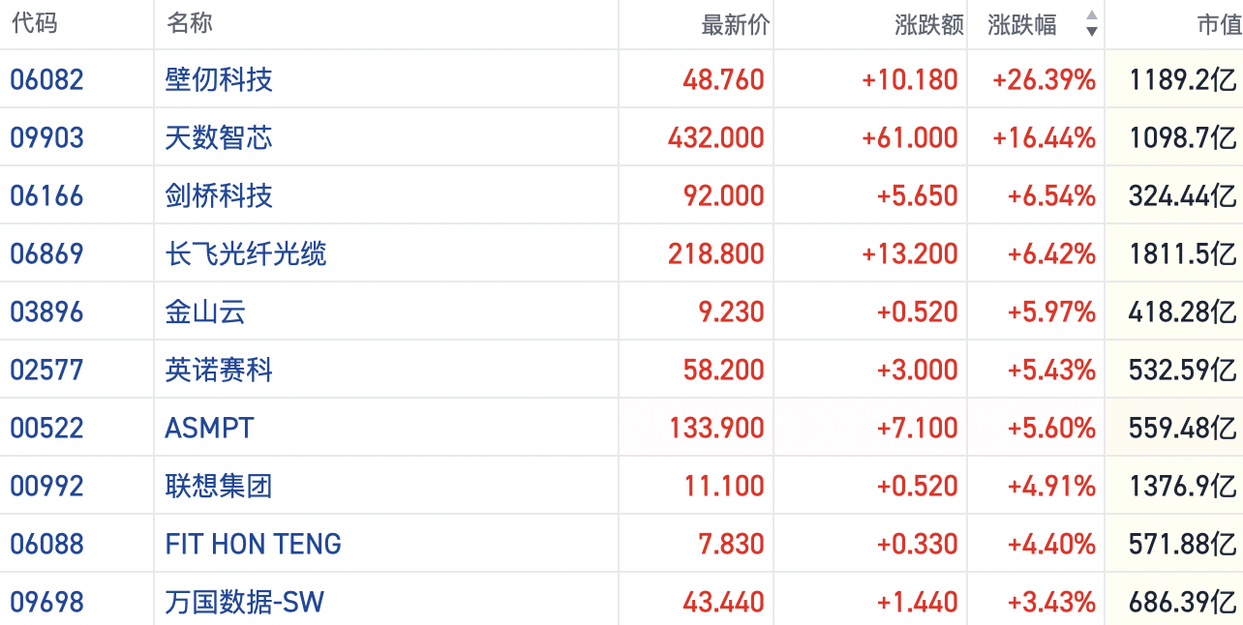This screenshot has height=625, width=1243.
Task: Open stock code 09903
Action: [46, 137]
